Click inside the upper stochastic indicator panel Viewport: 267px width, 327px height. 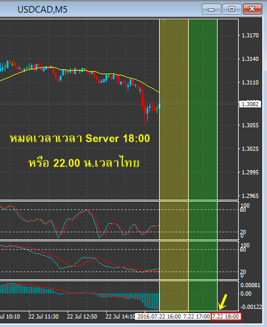(x=79, y=220)
